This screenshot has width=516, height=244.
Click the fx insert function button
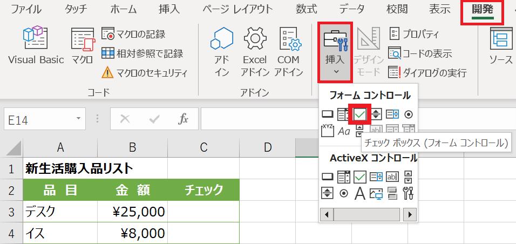point(183,119)
